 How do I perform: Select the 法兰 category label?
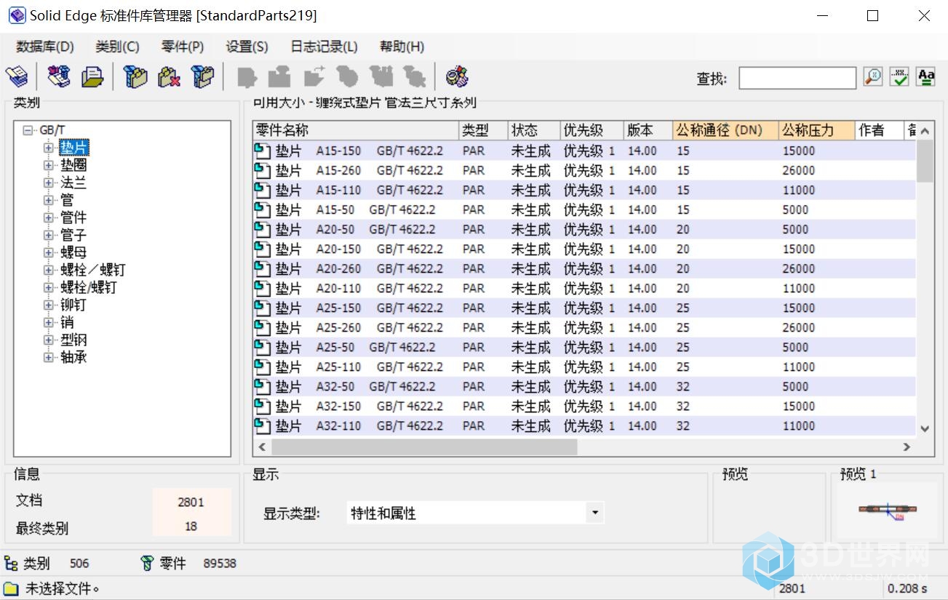[x=73, y=183]
